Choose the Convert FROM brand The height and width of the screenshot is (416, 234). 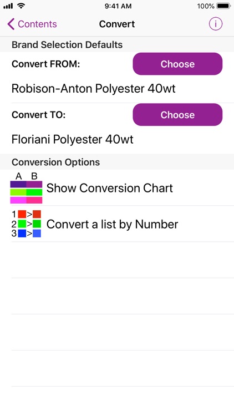(x=177, y=64)
